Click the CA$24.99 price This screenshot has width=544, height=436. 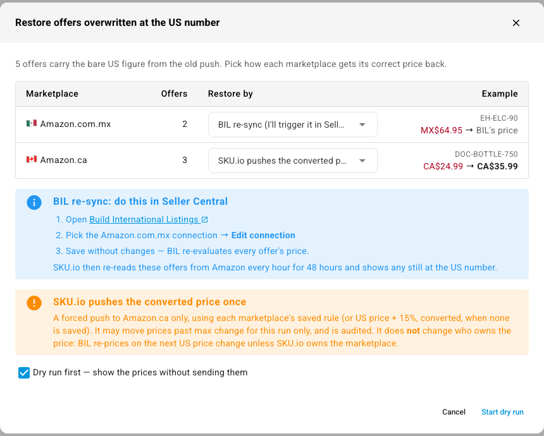click(x=443, y=166)
